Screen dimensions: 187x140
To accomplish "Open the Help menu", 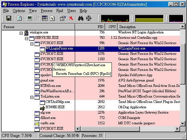I will [x=83, y=11].
